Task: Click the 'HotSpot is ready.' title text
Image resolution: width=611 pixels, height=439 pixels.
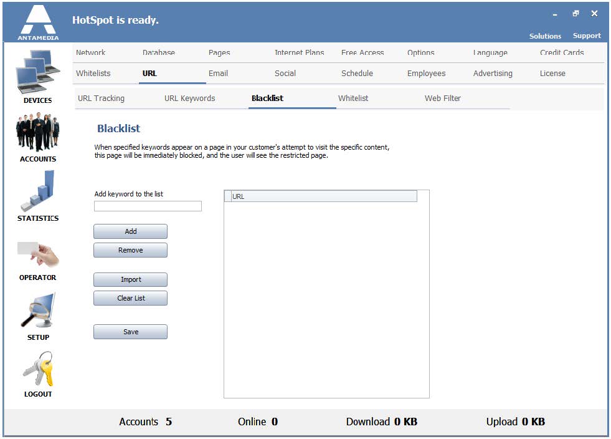Action: tap(115, 20)
